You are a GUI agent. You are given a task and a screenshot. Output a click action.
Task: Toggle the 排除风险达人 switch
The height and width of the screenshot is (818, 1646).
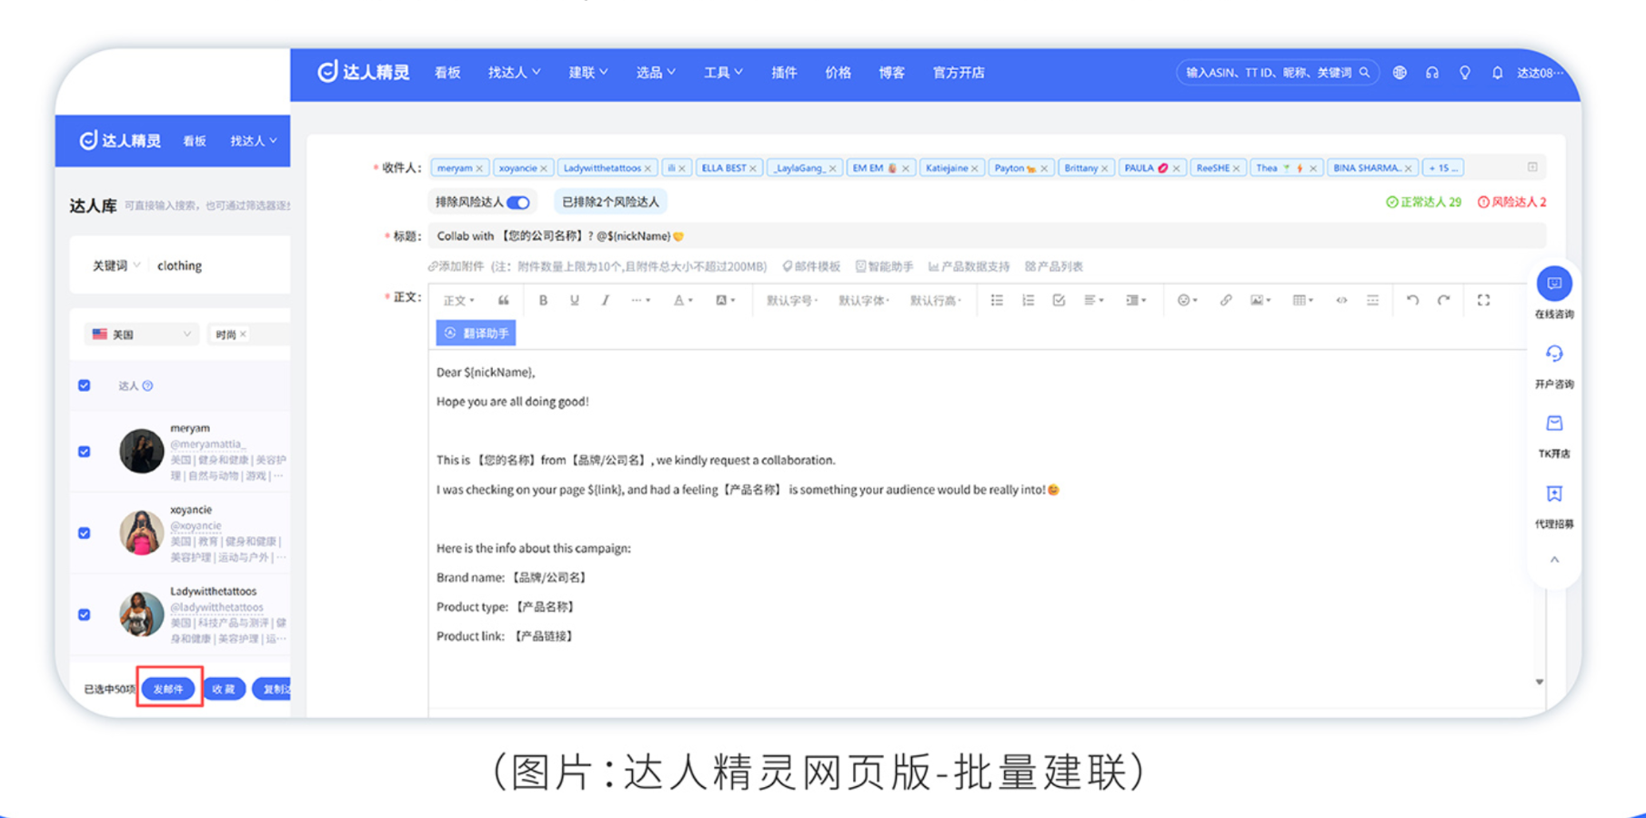pos(518,203)
